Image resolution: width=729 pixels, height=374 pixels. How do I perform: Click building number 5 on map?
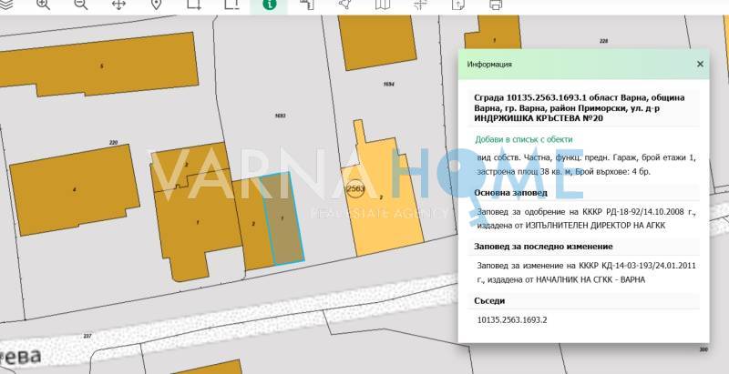click(101, 66)
